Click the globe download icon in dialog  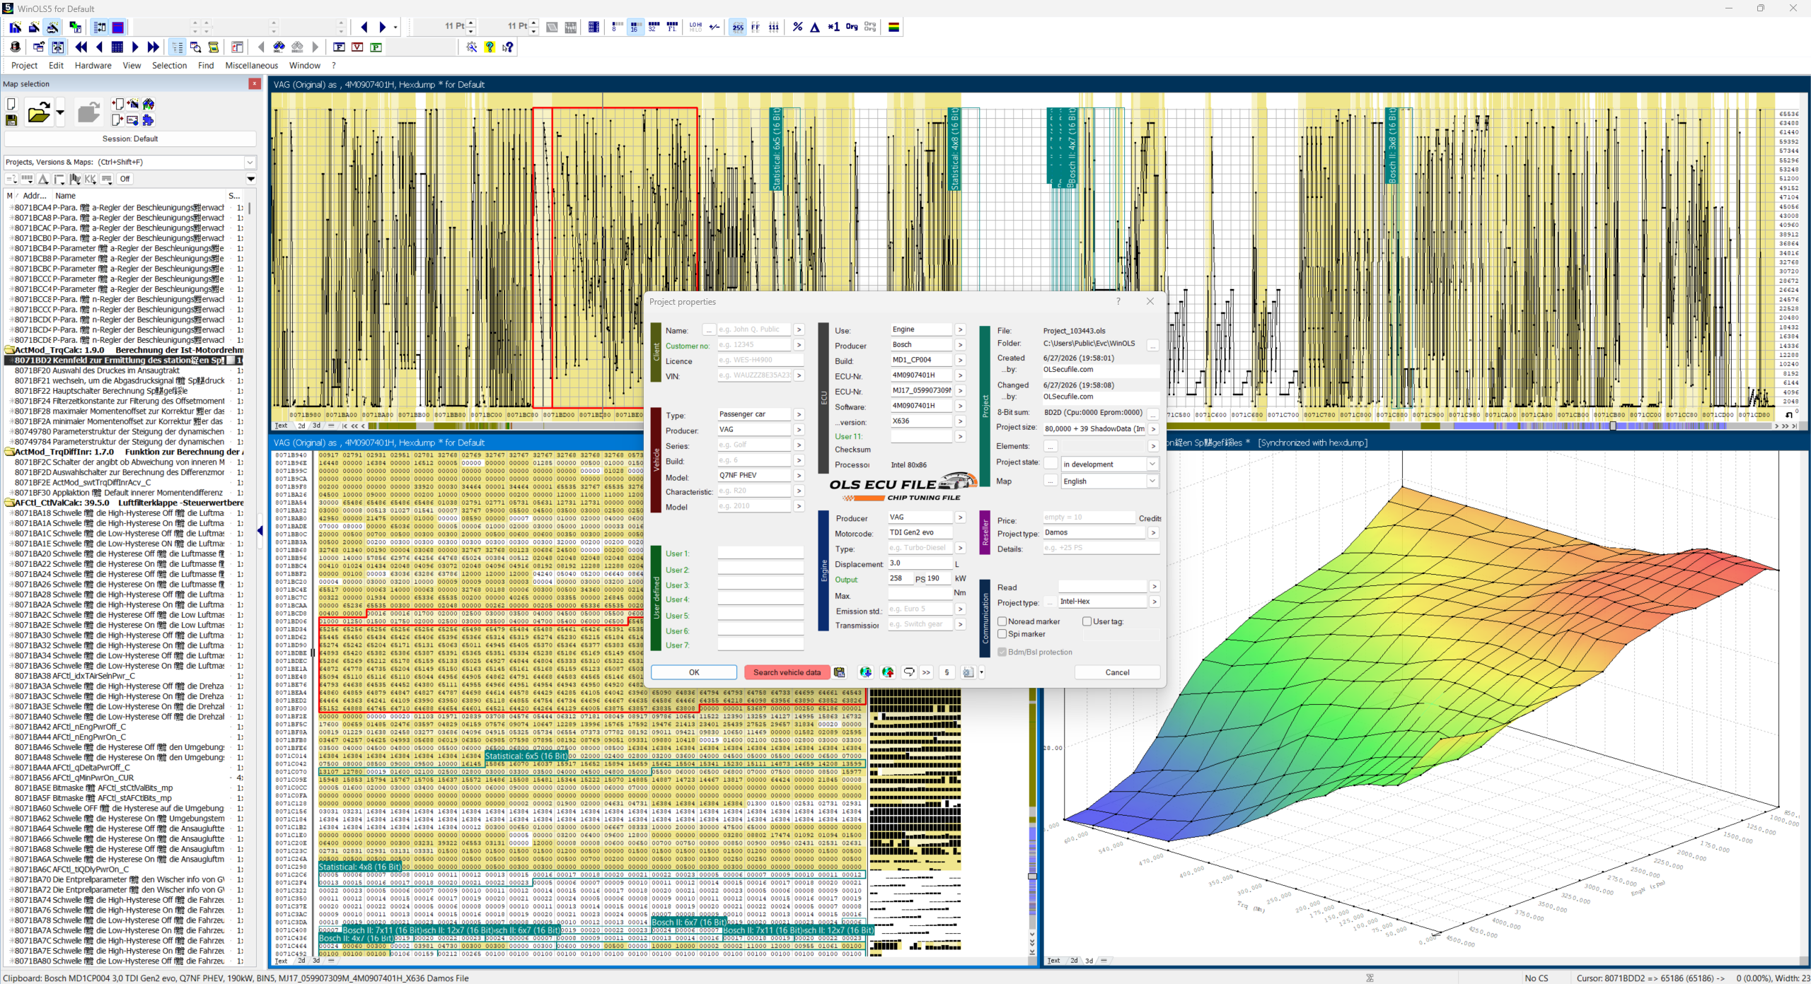[x=865, y=672]
